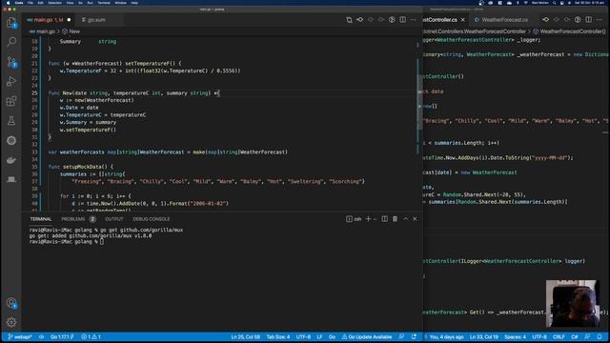Click Ln 25, Col 58 cursor position
This screenshot has width=610, height=343.
[x=245, y=337]
